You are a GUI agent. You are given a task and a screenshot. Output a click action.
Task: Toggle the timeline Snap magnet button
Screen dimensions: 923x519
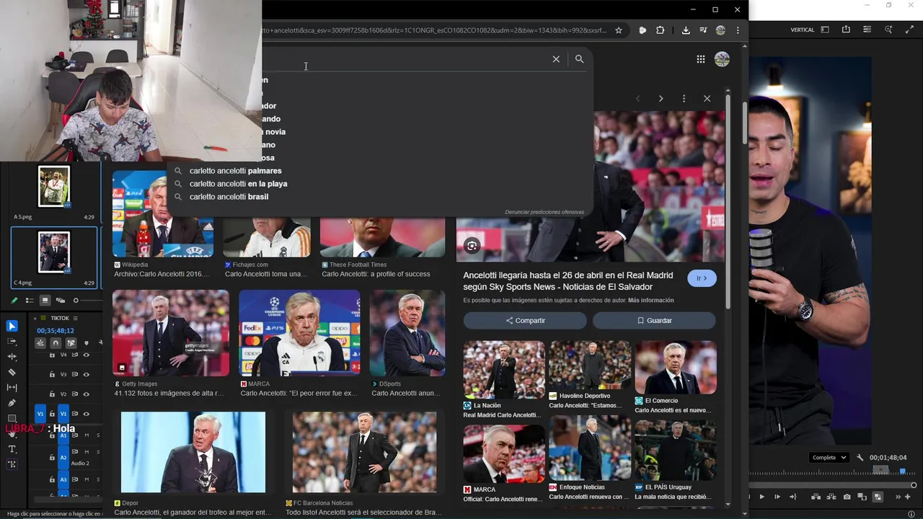click(x=56, y=343)
